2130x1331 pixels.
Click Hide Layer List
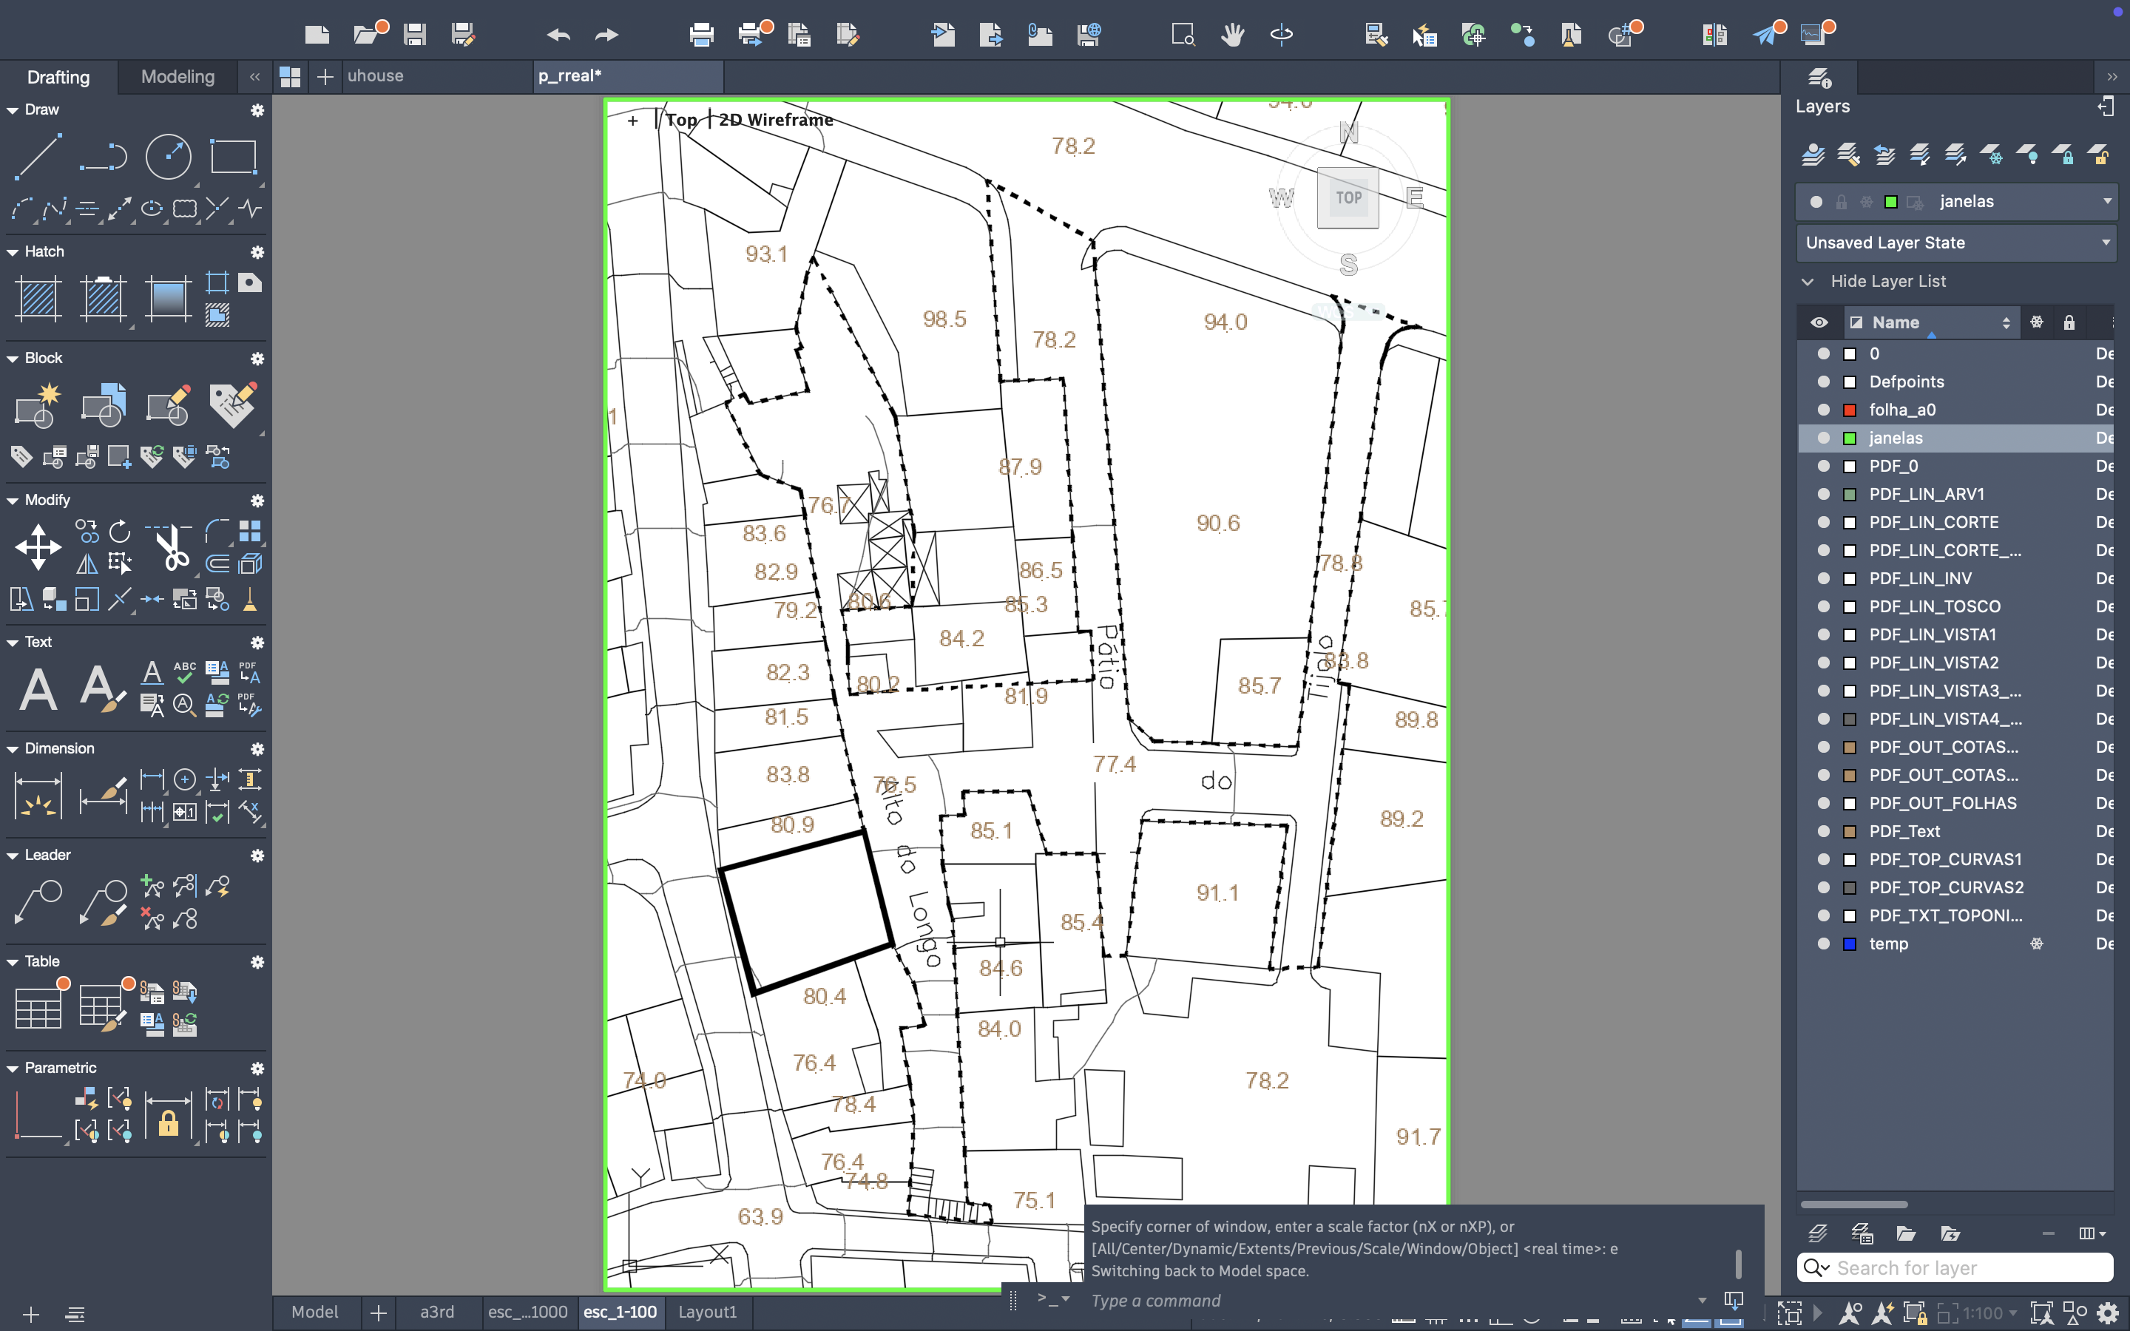point(1887,282)
